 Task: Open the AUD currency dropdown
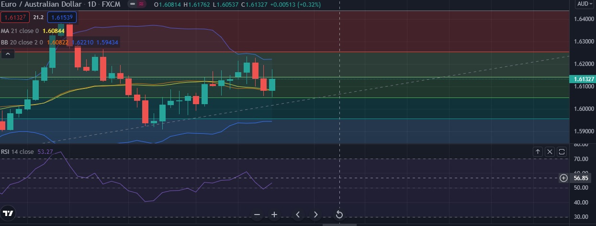click(x=585, y=4)
